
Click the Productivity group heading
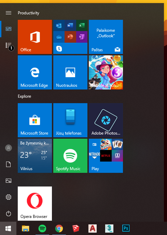point(28,13)
